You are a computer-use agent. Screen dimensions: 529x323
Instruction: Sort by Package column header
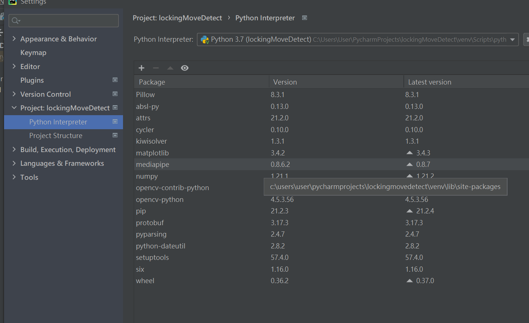[202, 82]
